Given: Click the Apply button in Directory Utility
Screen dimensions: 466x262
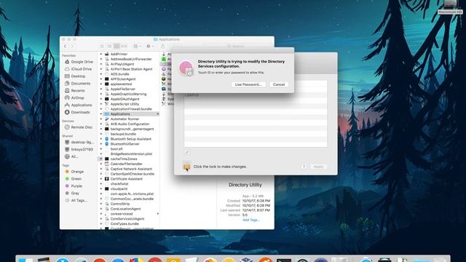Looking at the screenshot, I should click(x=318, y=167).
